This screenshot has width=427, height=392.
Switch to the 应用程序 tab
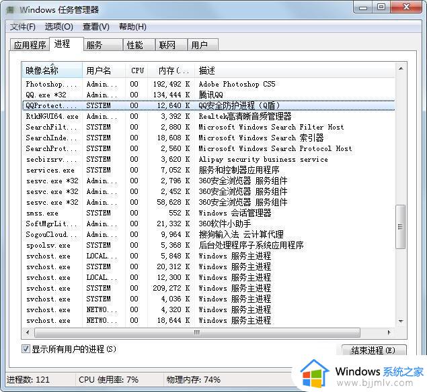pyautogui.click(x=30, y=45)
